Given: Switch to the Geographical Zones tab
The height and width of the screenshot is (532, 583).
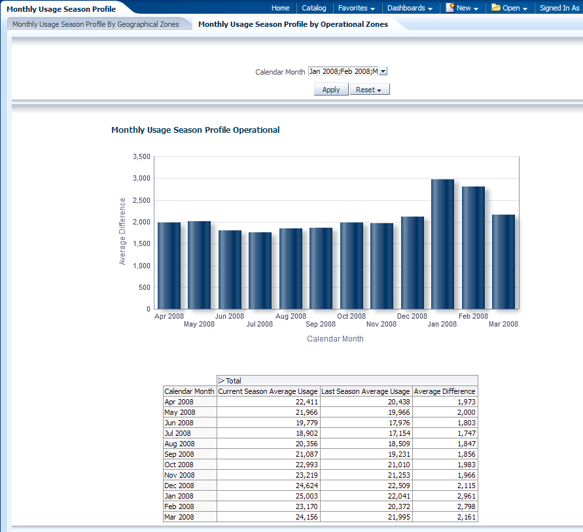Looking at the screenshot, I should pyautogui.click(x=96, y=24).
